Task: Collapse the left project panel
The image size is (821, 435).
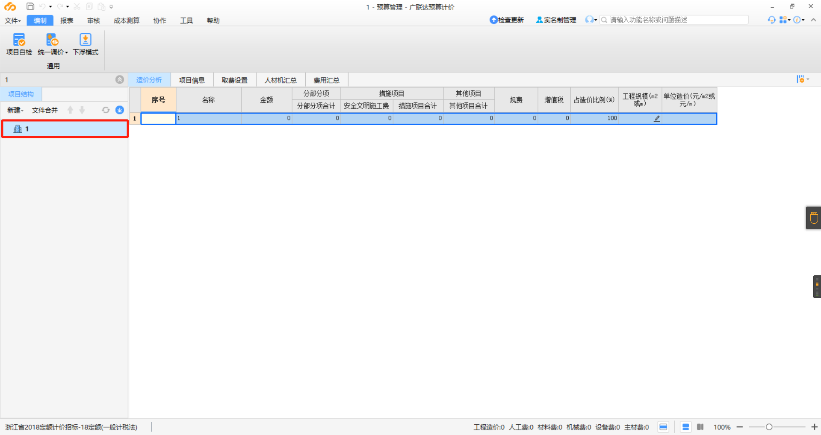Action: point(120,79)
